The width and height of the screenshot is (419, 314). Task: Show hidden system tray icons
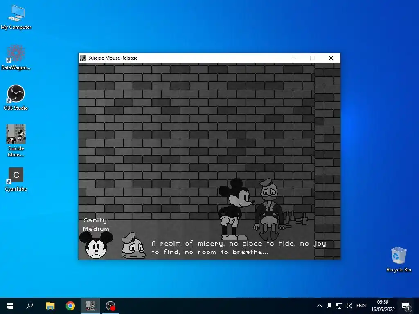click(x=319, y=306)
